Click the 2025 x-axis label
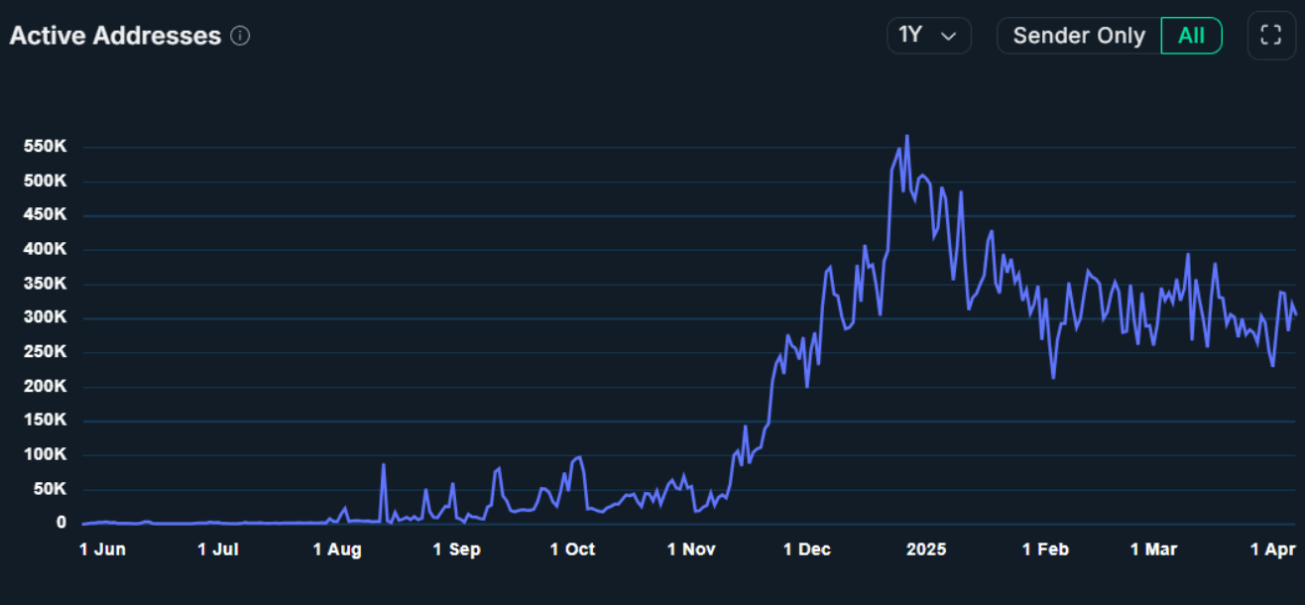Screen dimensions: 1305x605 coord(926,549)
